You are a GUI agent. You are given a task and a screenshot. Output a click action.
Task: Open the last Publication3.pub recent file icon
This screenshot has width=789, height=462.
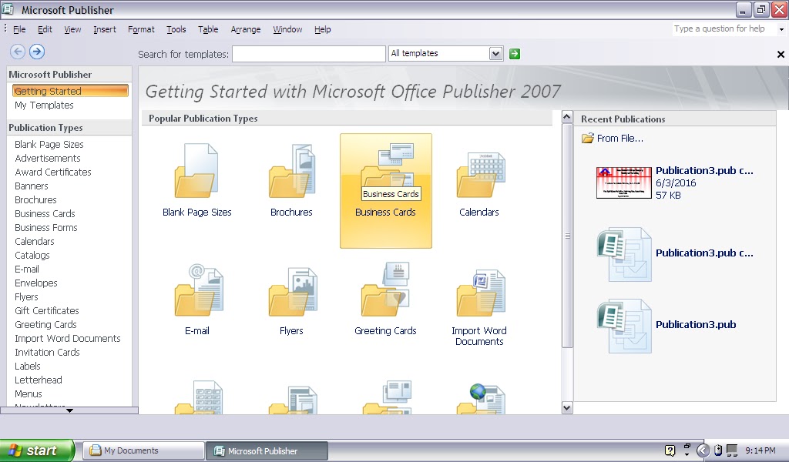624,326
